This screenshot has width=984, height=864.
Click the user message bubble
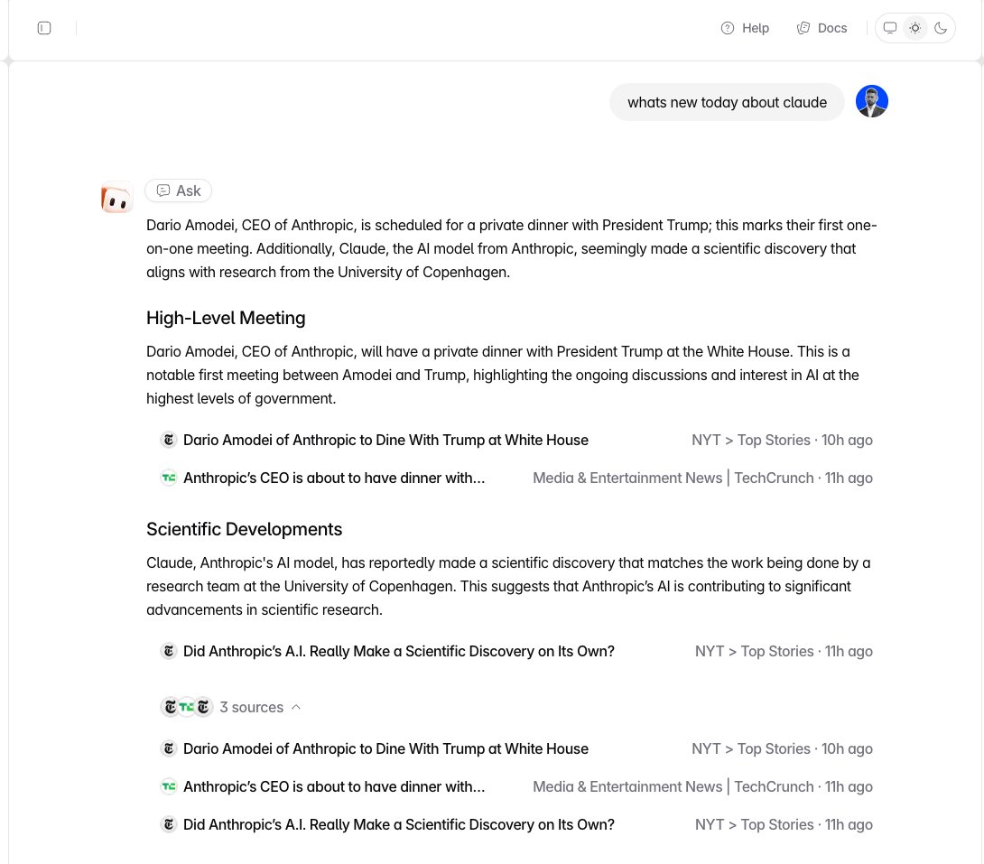click(727, 102)
